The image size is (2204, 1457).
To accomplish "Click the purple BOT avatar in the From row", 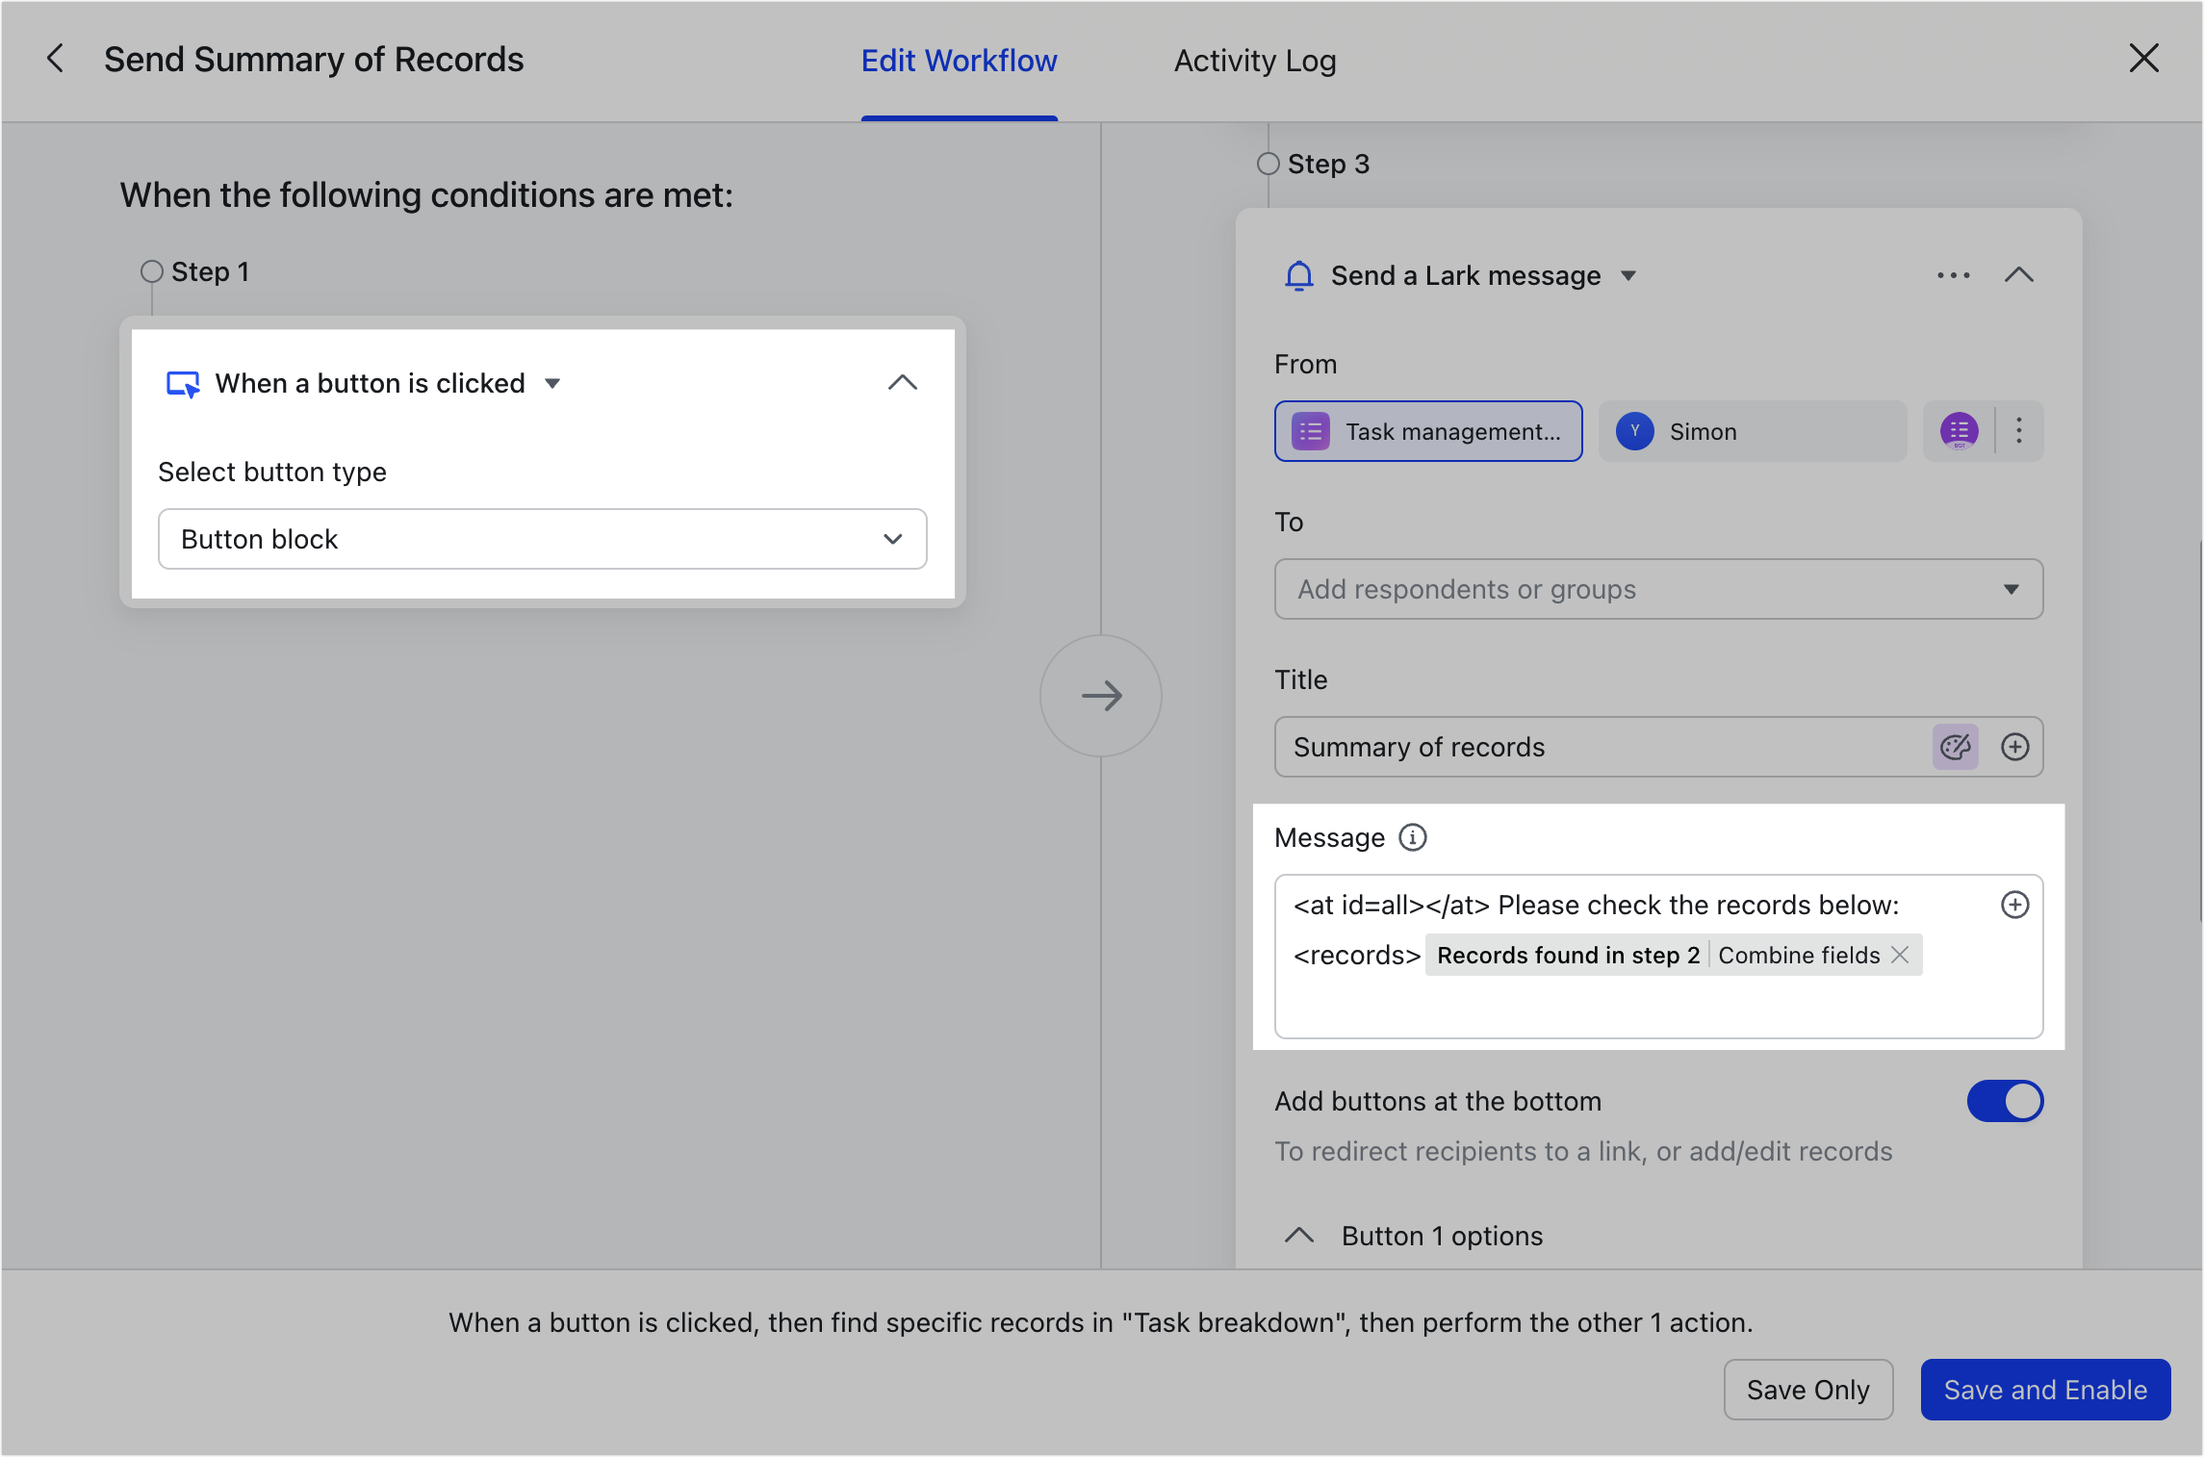I will click(x=1959, y=431).
